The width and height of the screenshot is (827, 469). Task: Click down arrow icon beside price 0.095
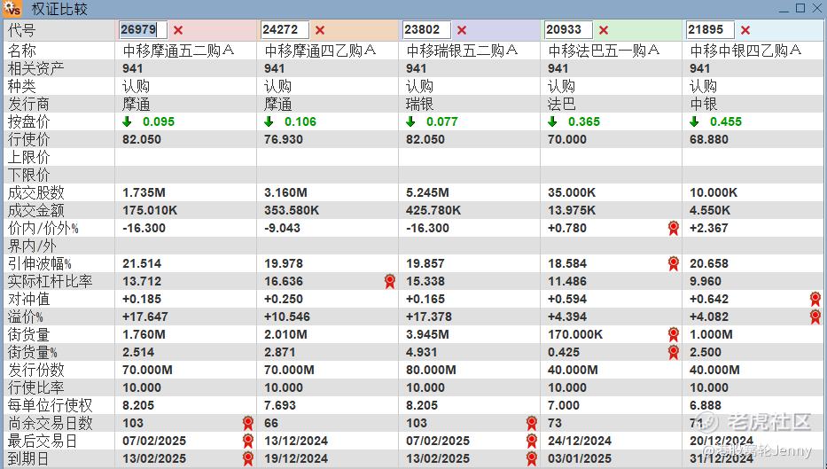tap(127, 121)
